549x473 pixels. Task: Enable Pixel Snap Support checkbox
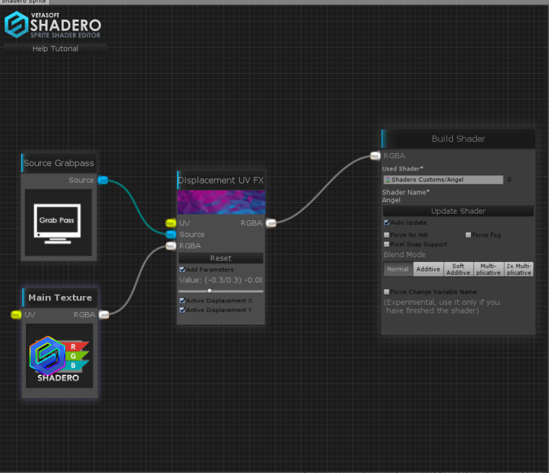coord(386,244)
